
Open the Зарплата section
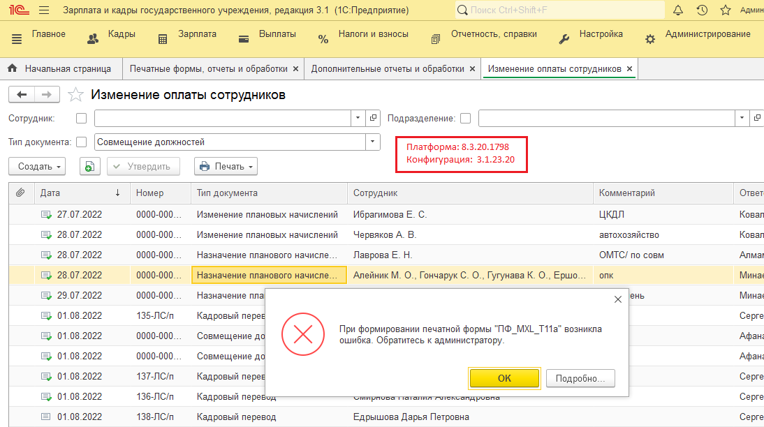[x=198, y=34]
